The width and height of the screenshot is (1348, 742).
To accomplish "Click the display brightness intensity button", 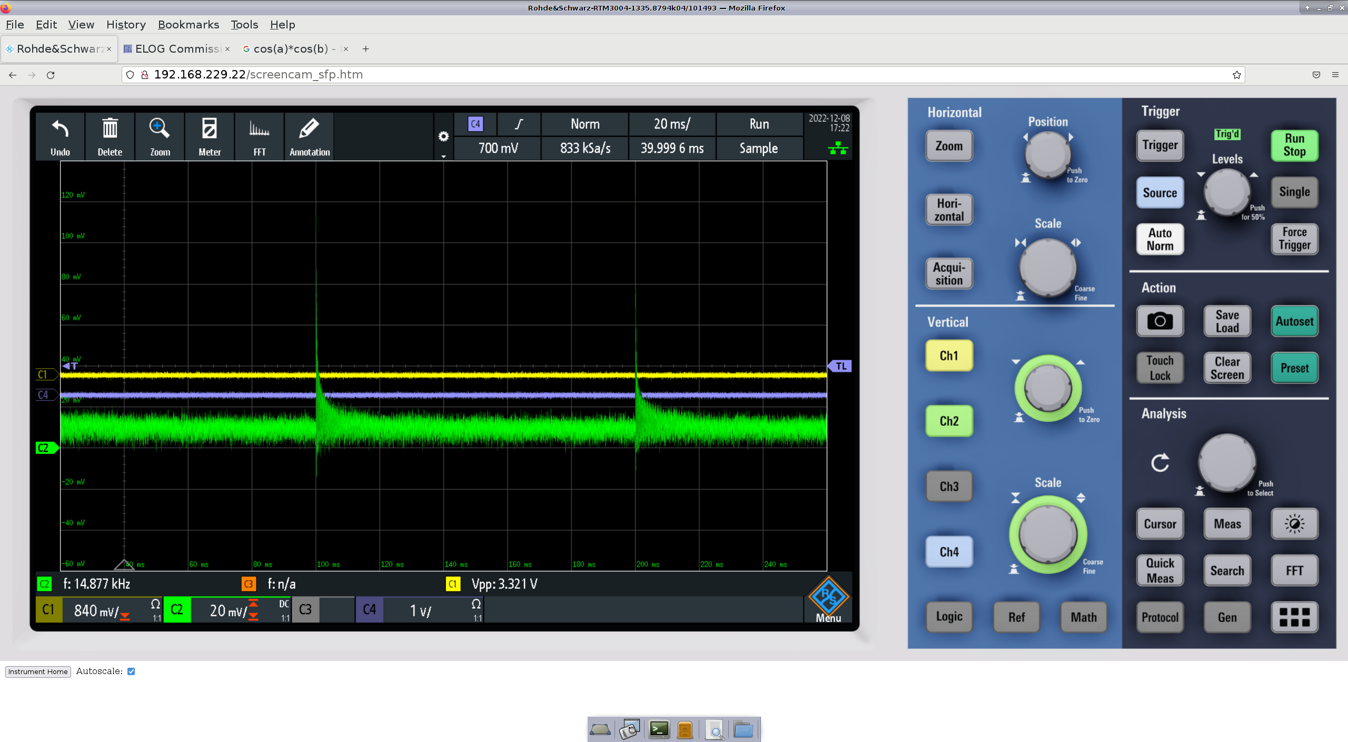I will pos(1294,523).
